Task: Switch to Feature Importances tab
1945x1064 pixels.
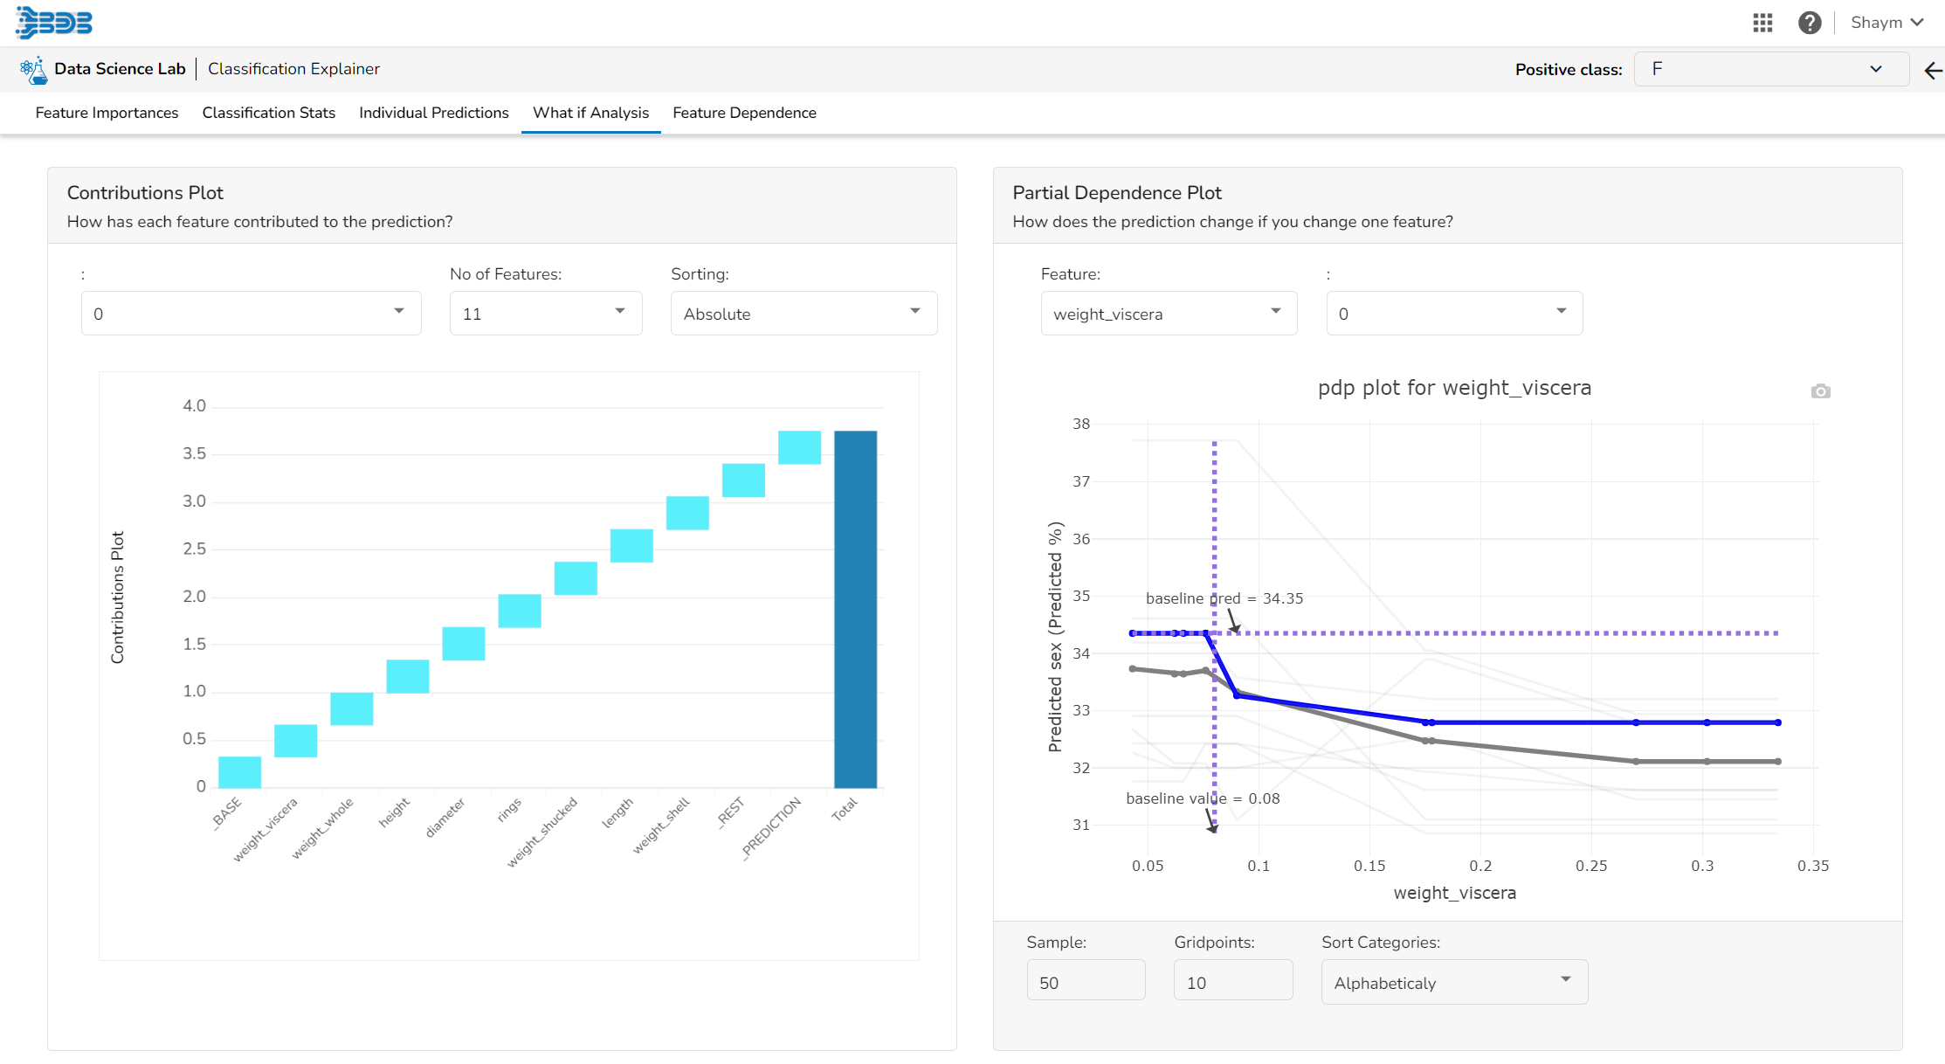Action: click(x=107, y=113)
